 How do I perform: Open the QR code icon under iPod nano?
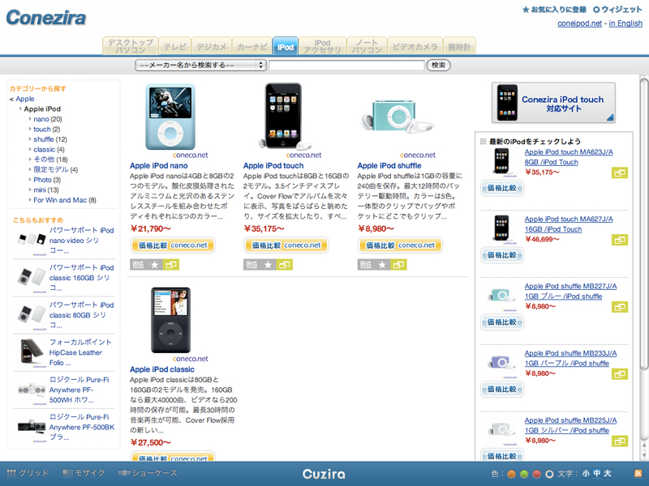click(x=138, y=265)
